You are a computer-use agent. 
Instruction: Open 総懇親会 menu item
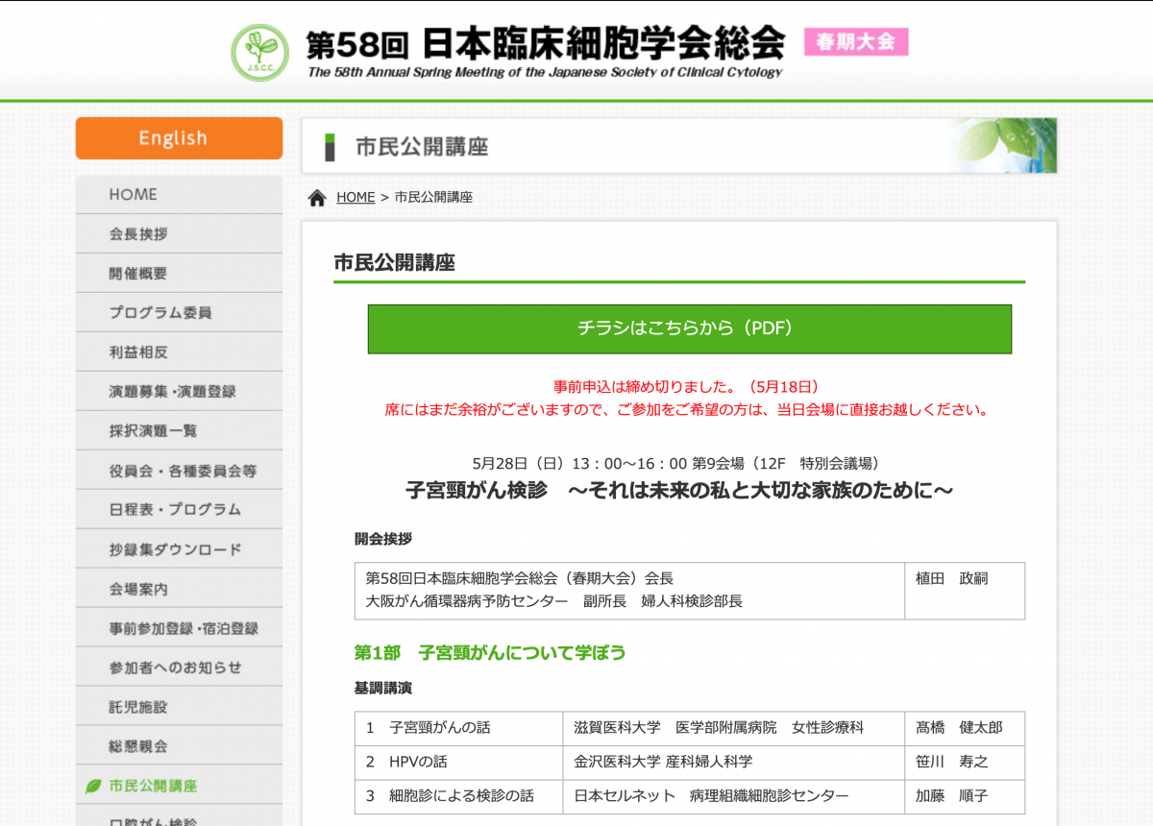click(x=179, y=746)
